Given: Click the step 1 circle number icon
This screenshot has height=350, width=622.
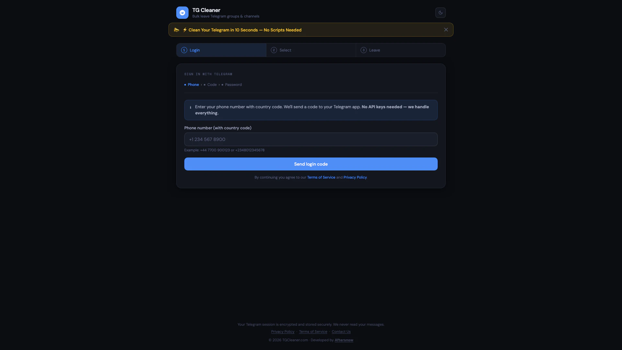Looking at the screenshot, I should [x=184, y=50].
